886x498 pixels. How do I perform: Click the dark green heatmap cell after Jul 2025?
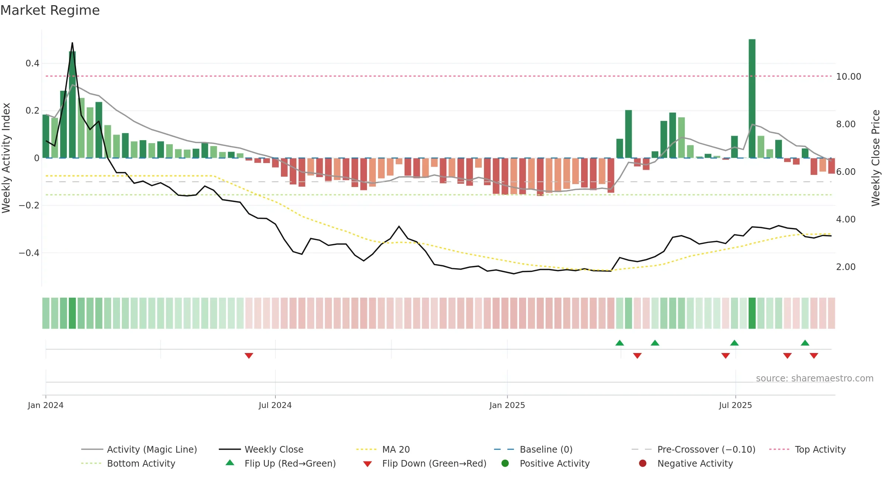coord(752,313)
